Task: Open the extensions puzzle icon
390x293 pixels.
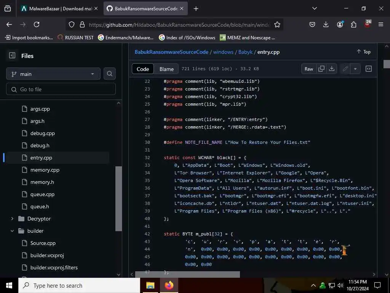Action: (353, 24)
